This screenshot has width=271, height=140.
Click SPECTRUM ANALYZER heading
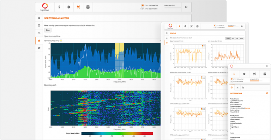click(56, 18)
